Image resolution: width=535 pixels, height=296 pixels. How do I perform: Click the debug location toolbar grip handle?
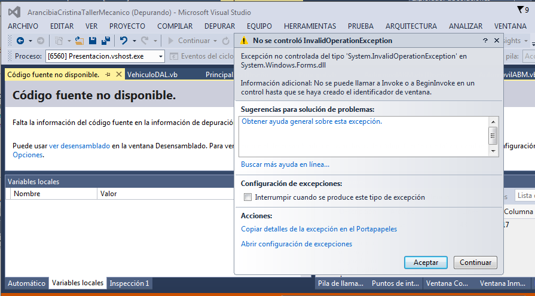point(10,56)
